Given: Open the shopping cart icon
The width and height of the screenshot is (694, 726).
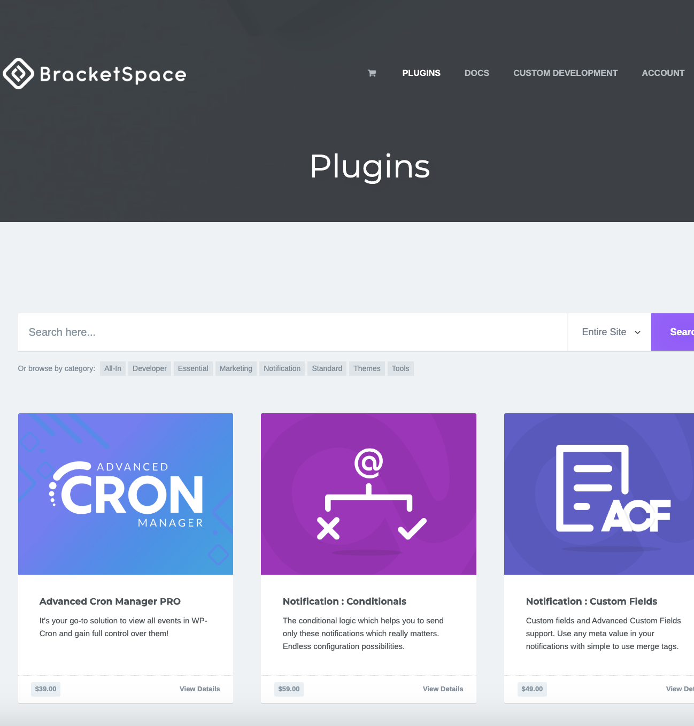Looking at the screenshot, I should coord(372,73).
